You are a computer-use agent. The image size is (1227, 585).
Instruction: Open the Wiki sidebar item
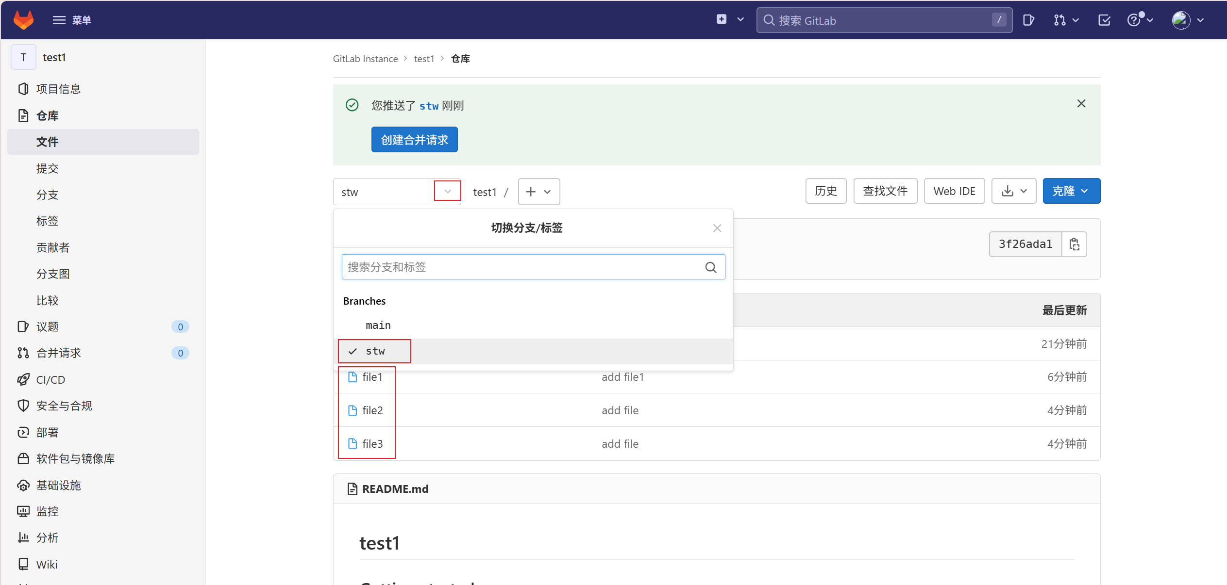(x=47, y=564)
